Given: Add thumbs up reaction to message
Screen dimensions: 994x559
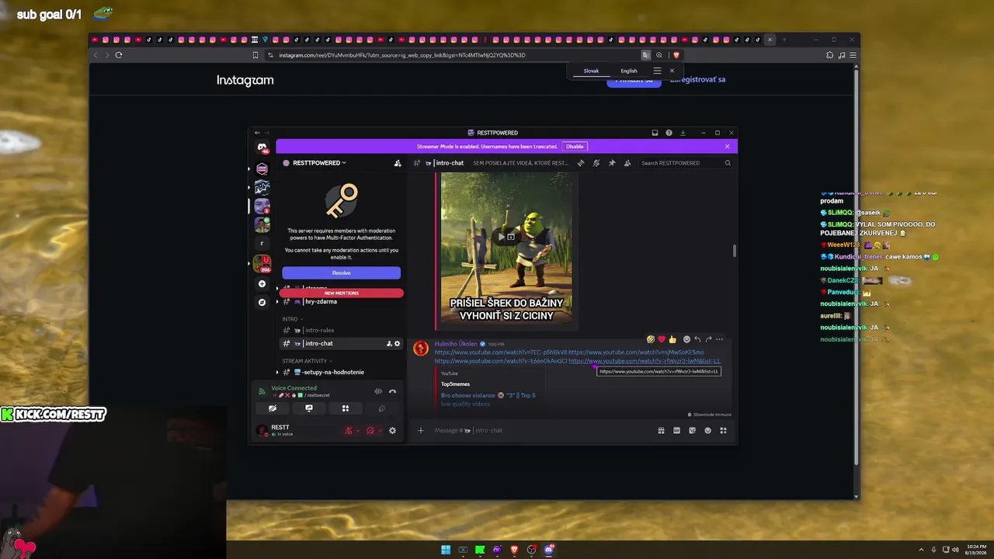Looking at the screenshot, I should [x=673, y=339].
